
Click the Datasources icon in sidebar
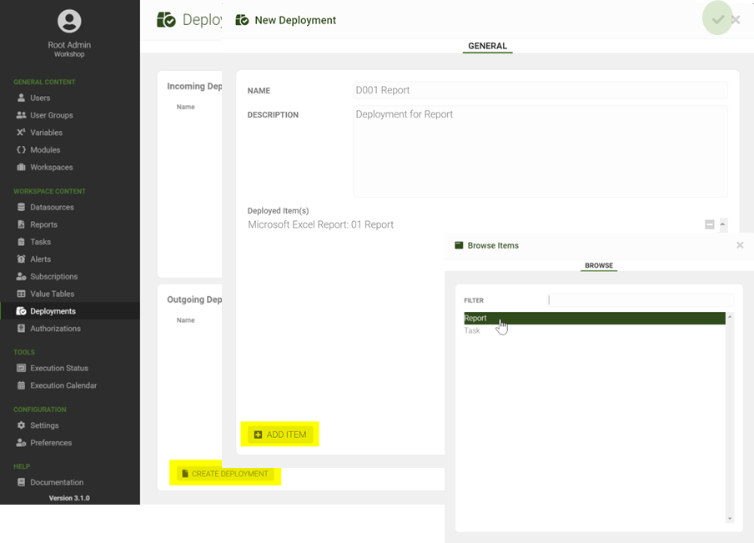22,207
